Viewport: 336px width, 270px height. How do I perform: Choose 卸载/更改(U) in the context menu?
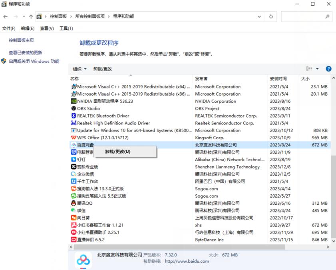(125, 152)
